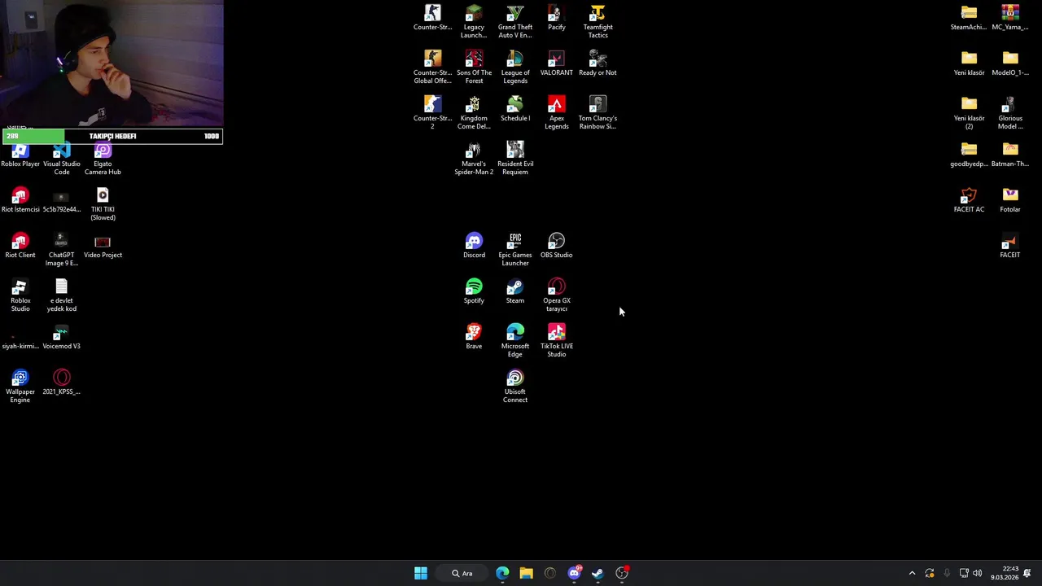Open the volume control in system tray

[x=977, y=573]
